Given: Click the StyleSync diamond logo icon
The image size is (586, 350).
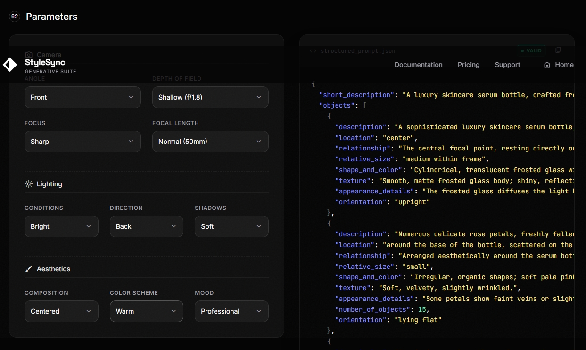Looking at the screenshot, I should click(10, 65).
